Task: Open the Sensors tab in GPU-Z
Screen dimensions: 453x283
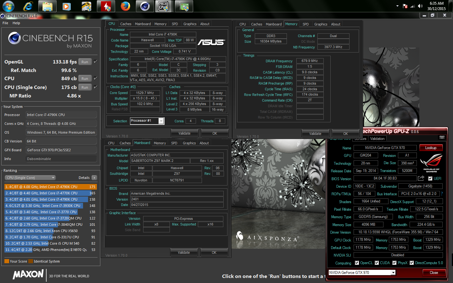Action: point(360,139)
